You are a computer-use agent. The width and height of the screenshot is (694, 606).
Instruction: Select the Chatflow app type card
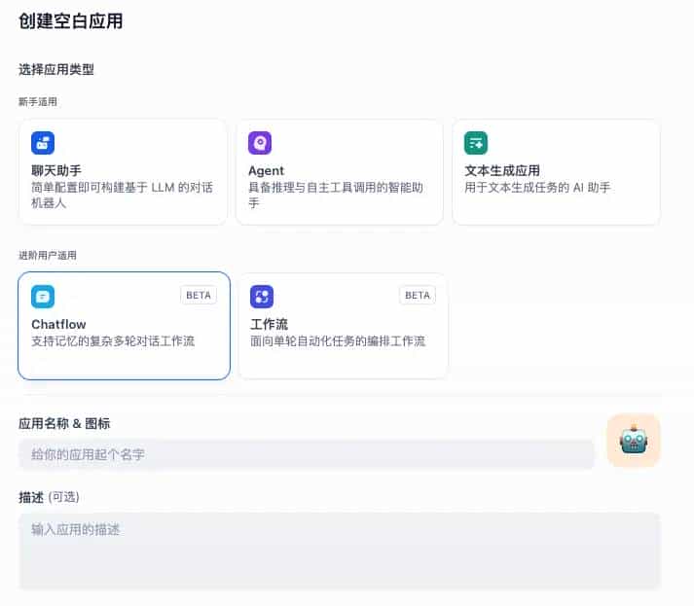point(124,326)
